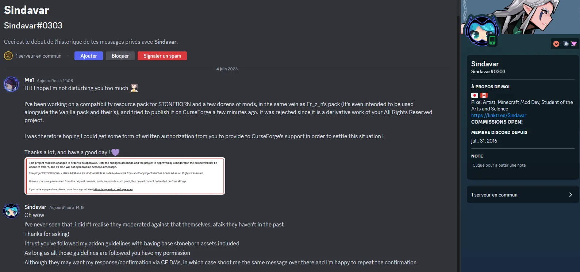Image resolution: width=580 pixels, height=272 pixels.
Task: Click Sindavar's avatar next to the reply
Action: [x=11, y=211]
